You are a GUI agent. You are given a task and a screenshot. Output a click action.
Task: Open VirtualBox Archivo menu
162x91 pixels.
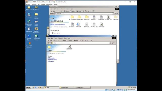coord(28,5)
